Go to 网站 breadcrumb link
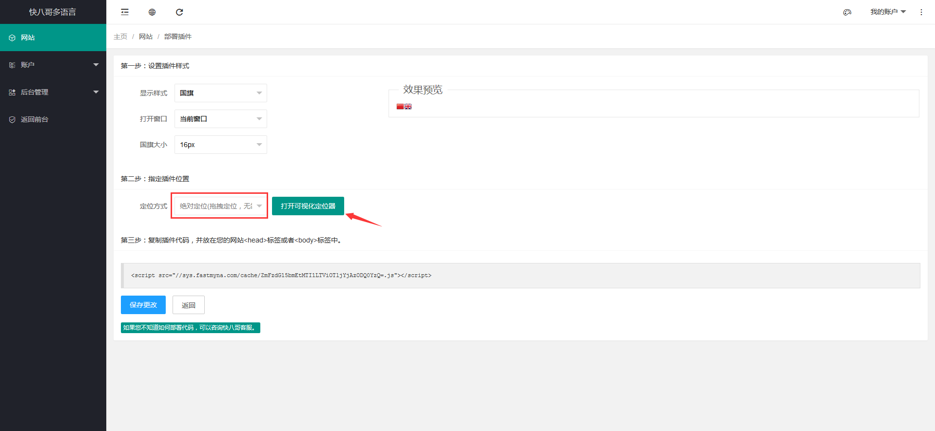 146,37
